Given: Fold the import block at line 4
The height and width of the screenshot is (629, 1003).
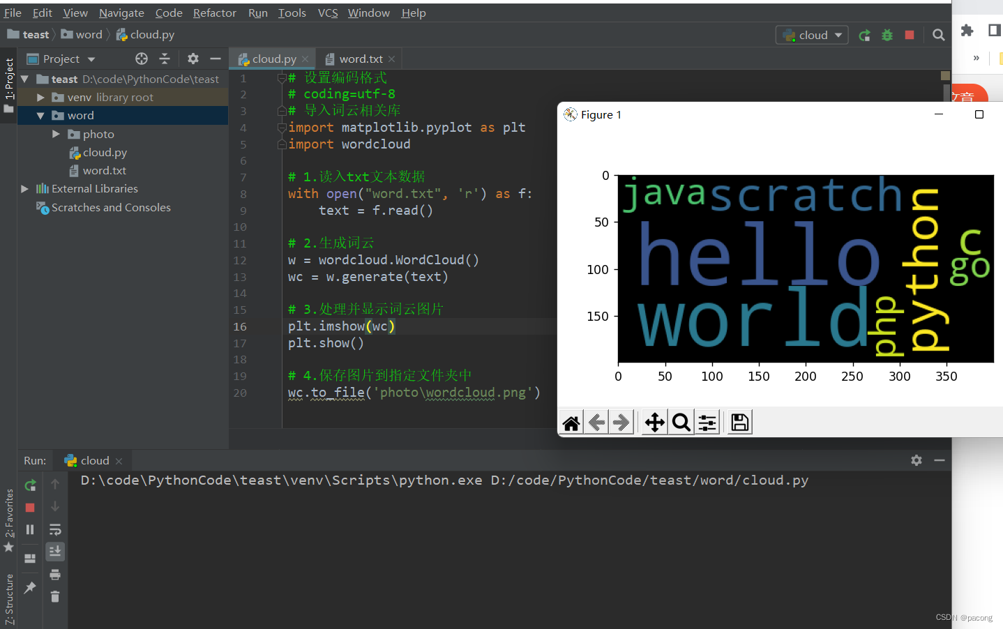Looking at the screenshot, I should click(282, 128).
